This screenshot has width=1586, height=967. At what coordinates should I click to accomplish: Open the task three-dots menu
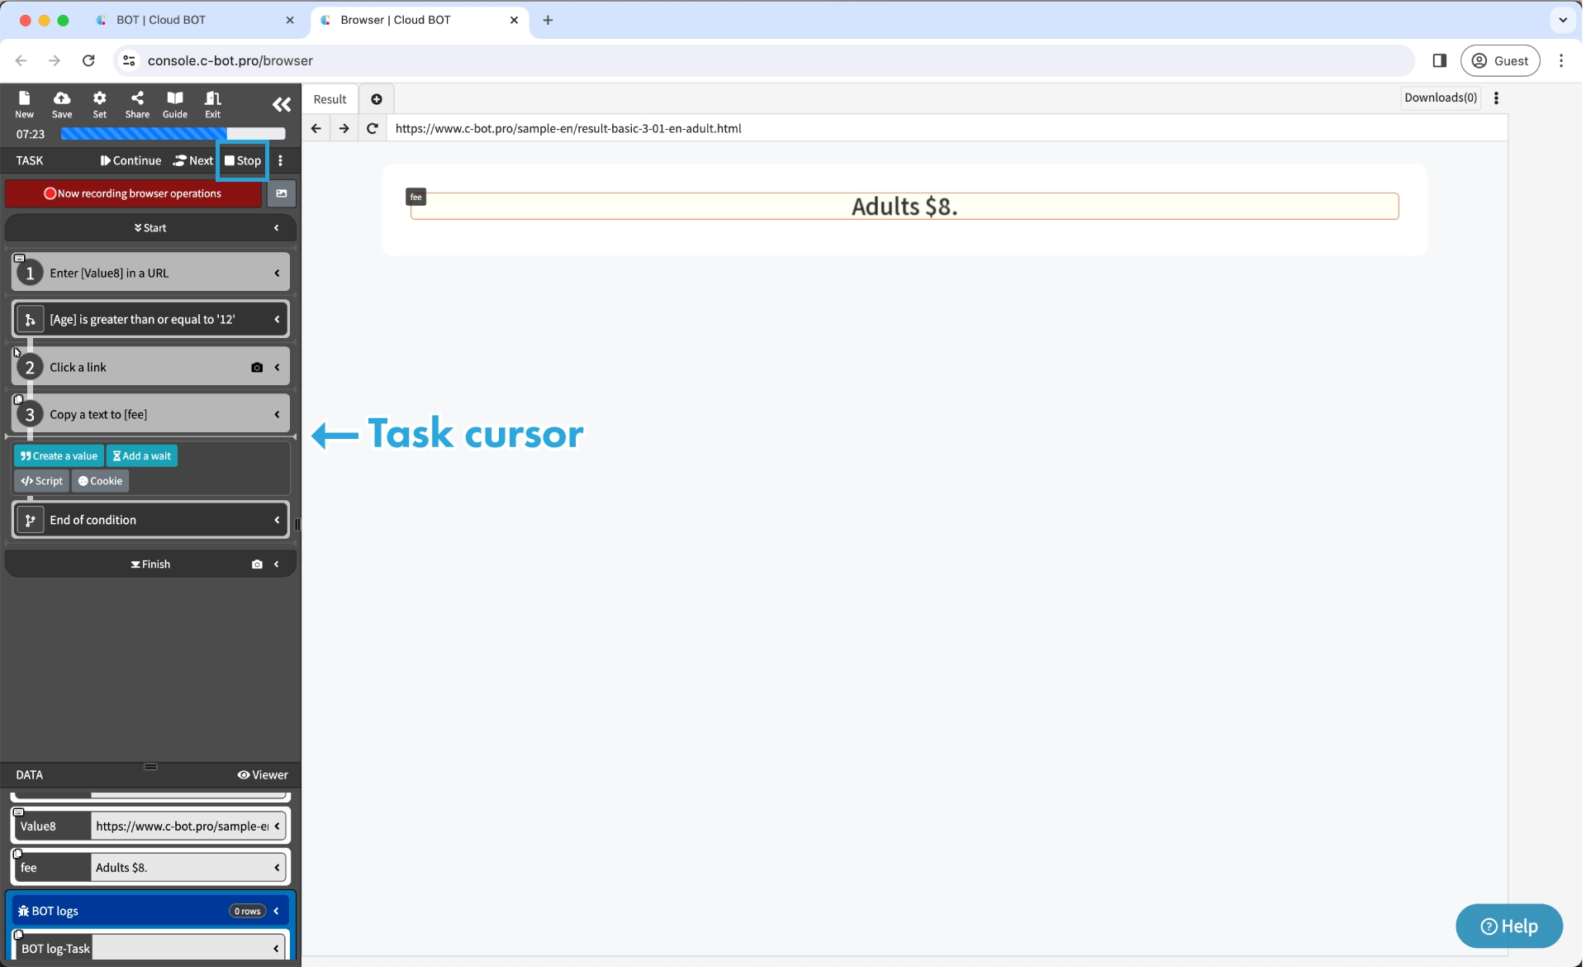(281, 161)
